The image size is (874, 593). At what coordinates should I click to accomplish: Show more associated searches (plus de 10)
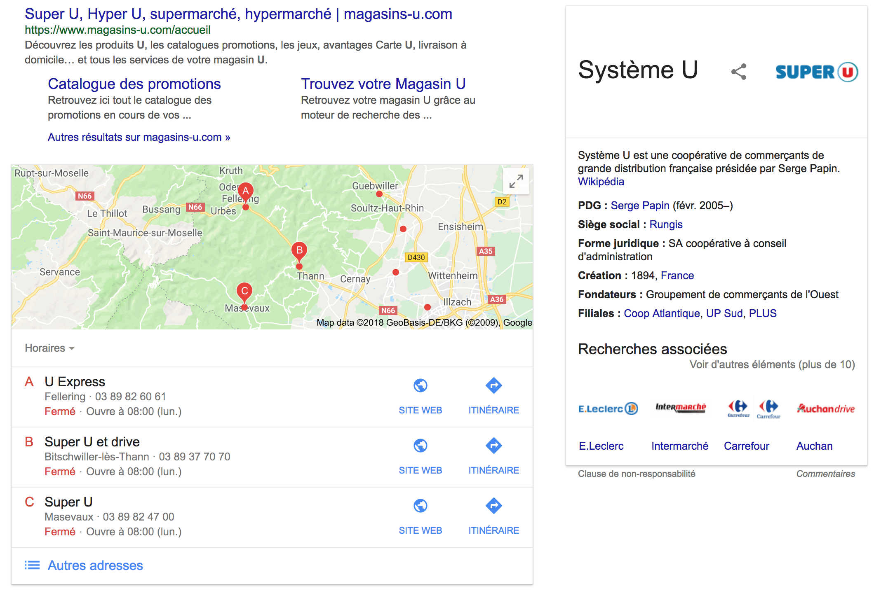[x=772, y=364]
